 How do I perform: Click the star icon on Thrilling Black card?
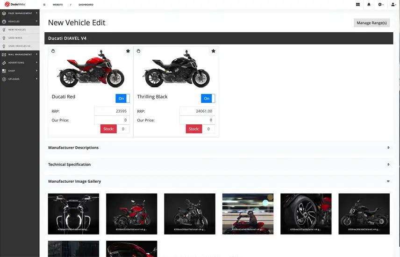click(x=214, y=51)
